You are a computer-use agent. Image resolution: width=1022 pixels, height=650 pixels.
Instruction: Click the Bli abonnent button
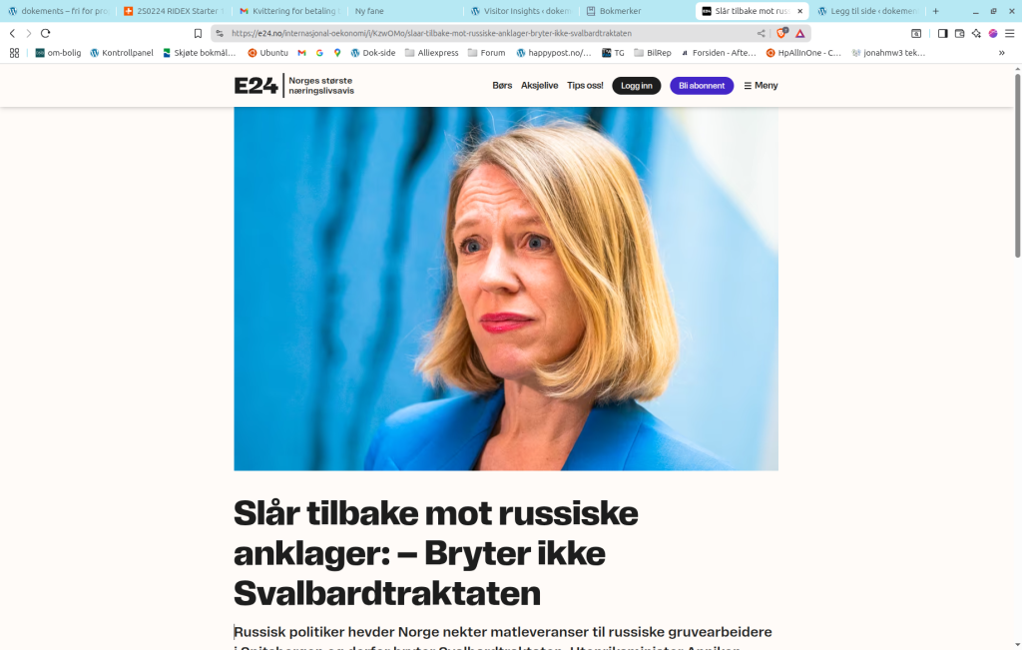point(702,86)
